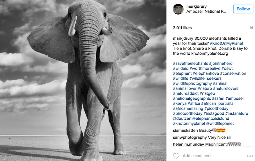Click the 1d post timestamp

[x=251, y=28]
